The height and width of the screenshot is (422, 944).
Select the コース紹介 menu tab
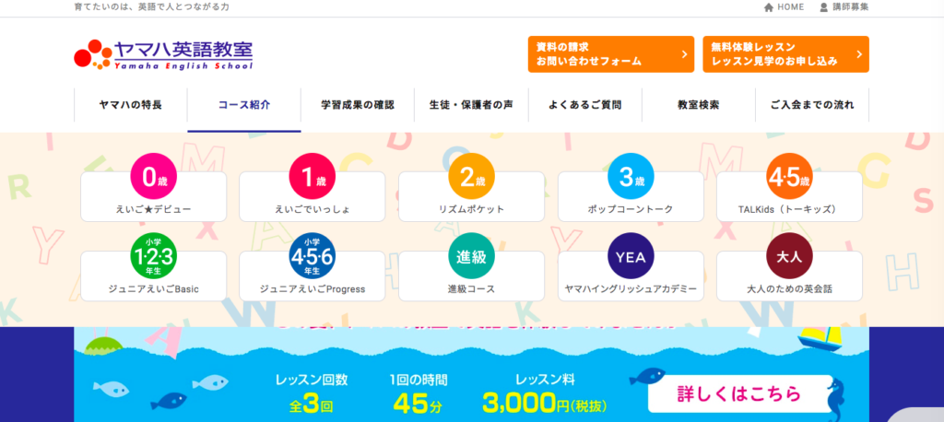[243, 105]
